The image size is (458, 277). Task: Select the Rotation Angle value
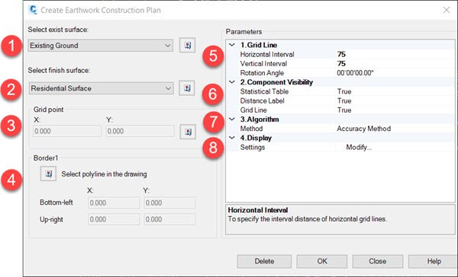355,73
